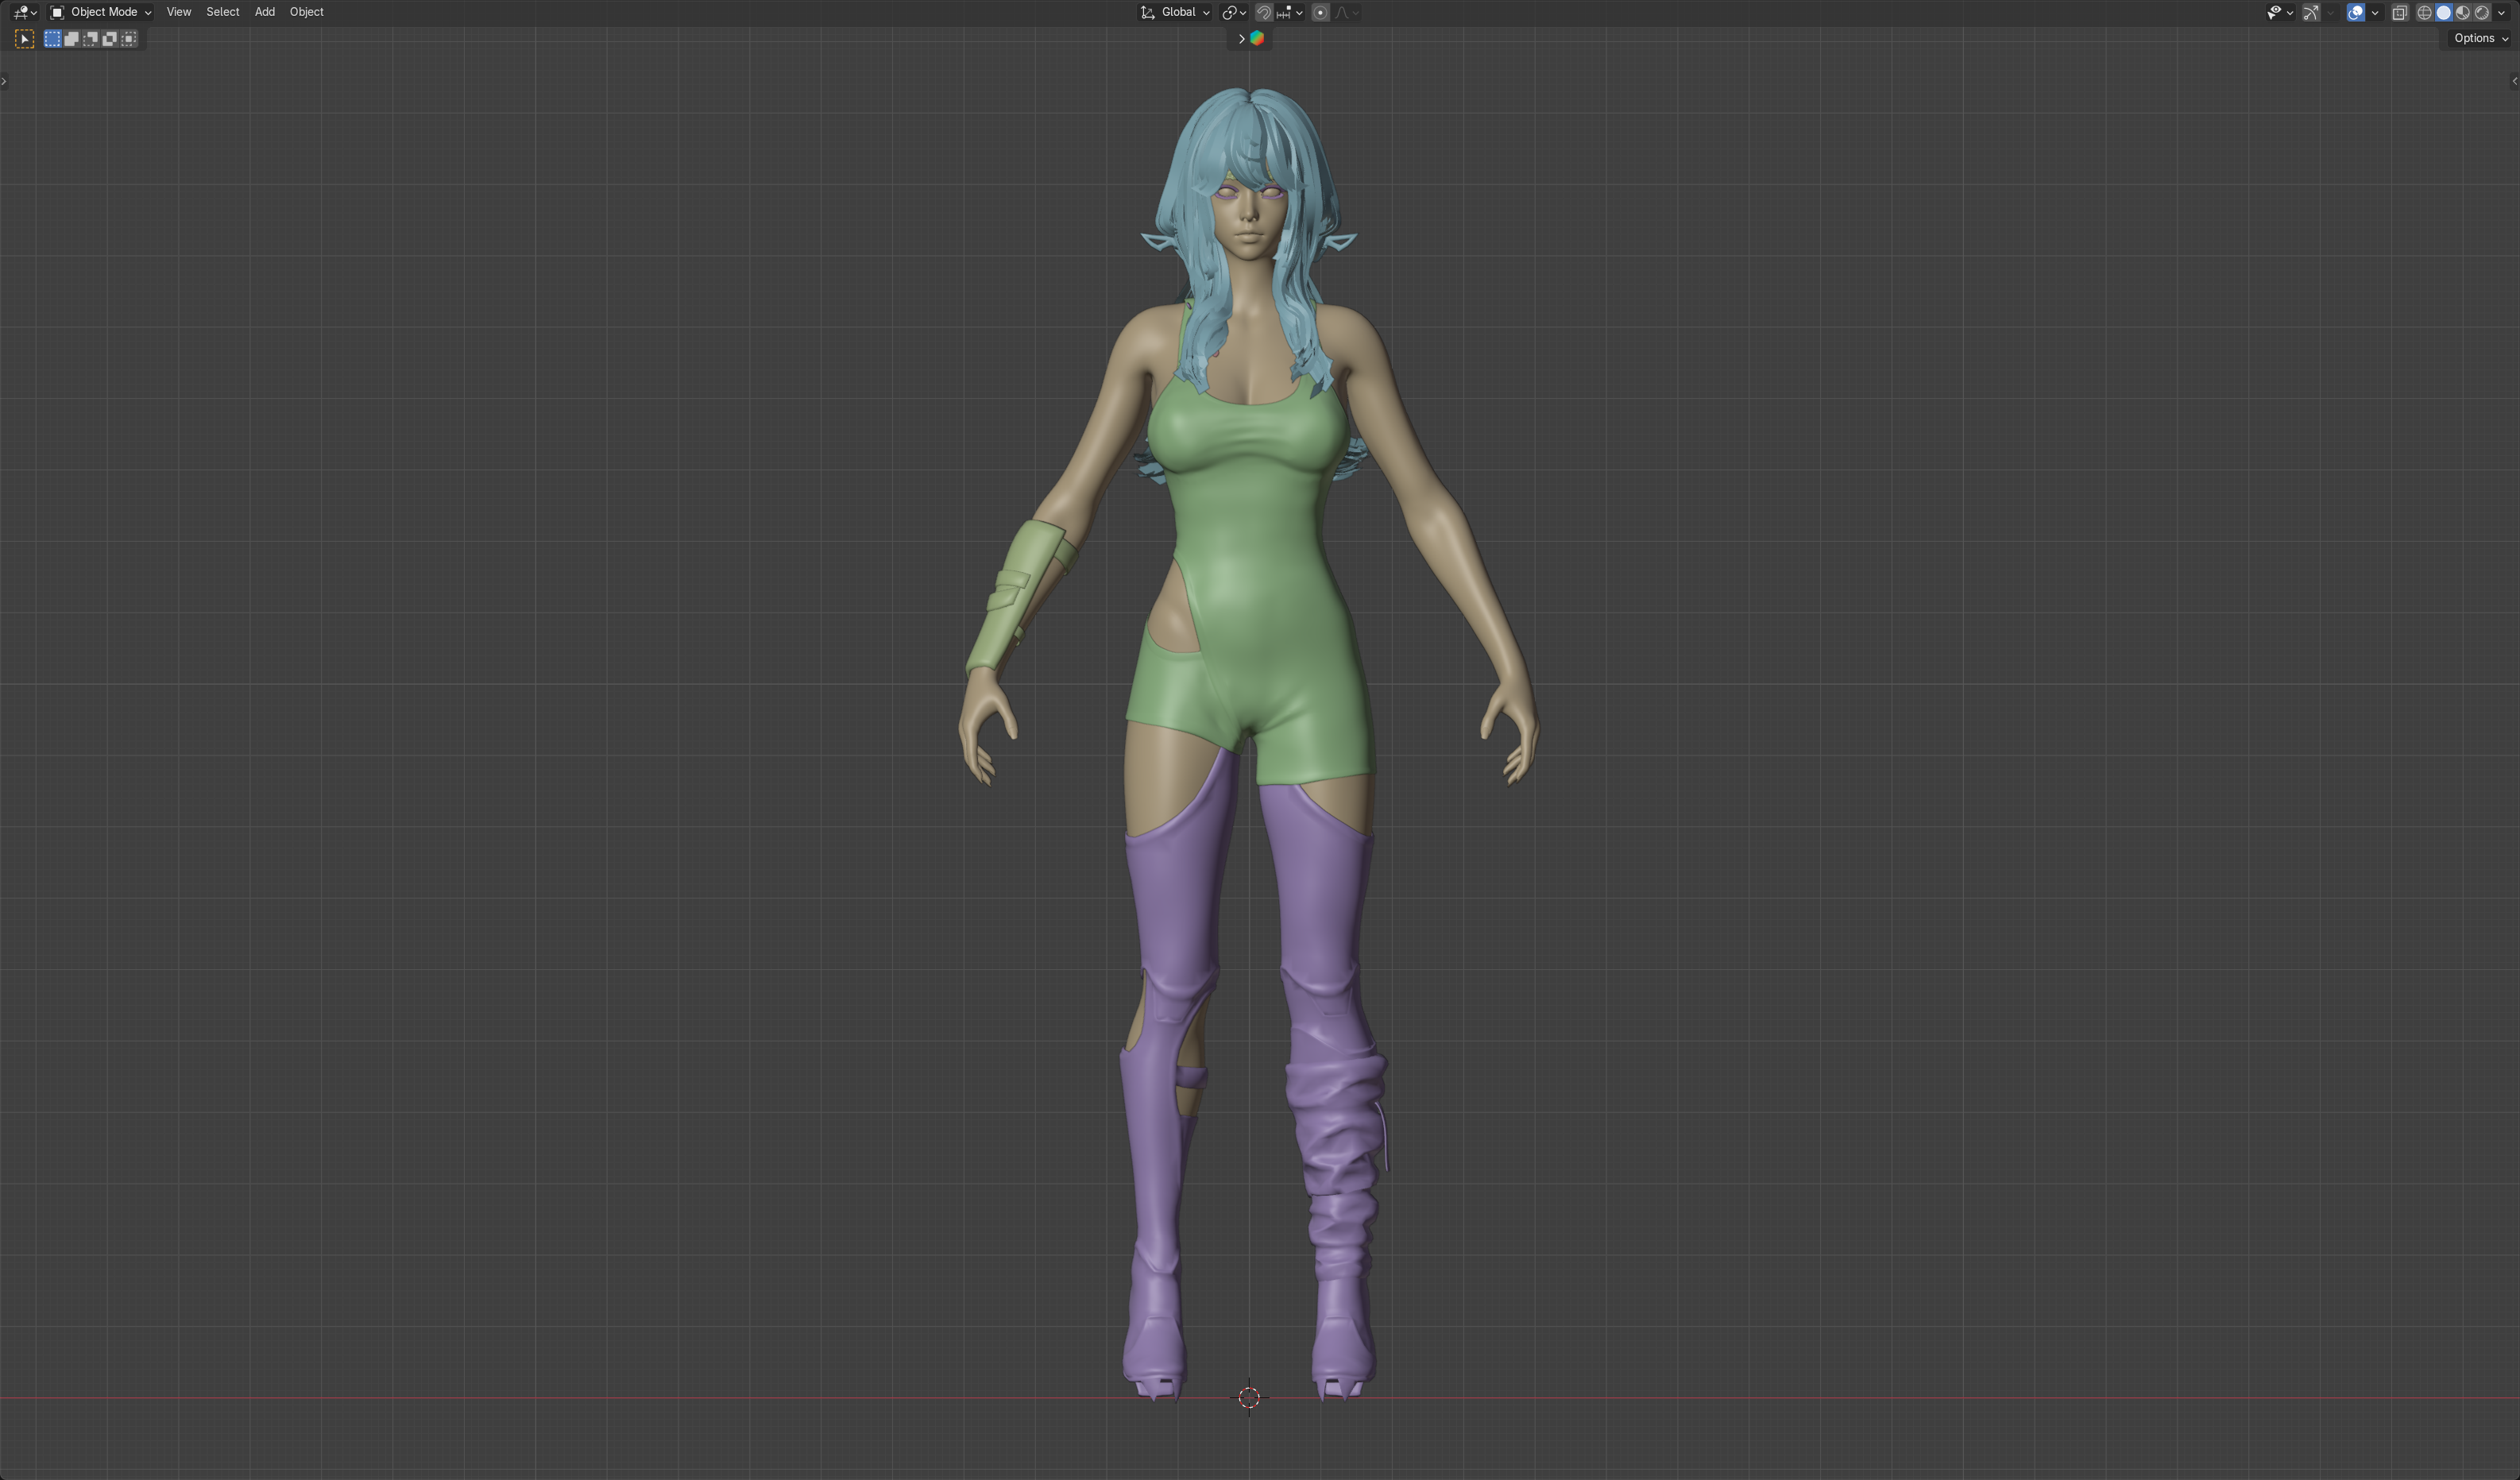
Task: Open the View menu
Action: tap(178, 12)
